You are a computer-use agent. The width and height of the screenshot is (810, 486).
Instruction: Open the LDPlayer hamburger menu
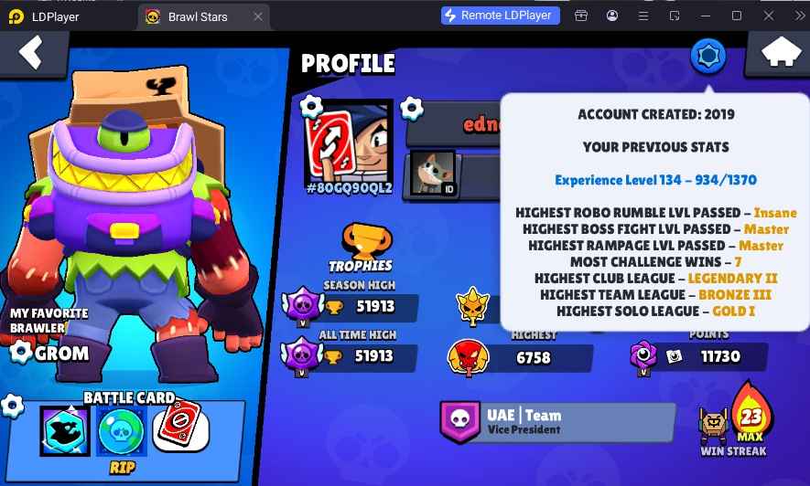[643, 16]
